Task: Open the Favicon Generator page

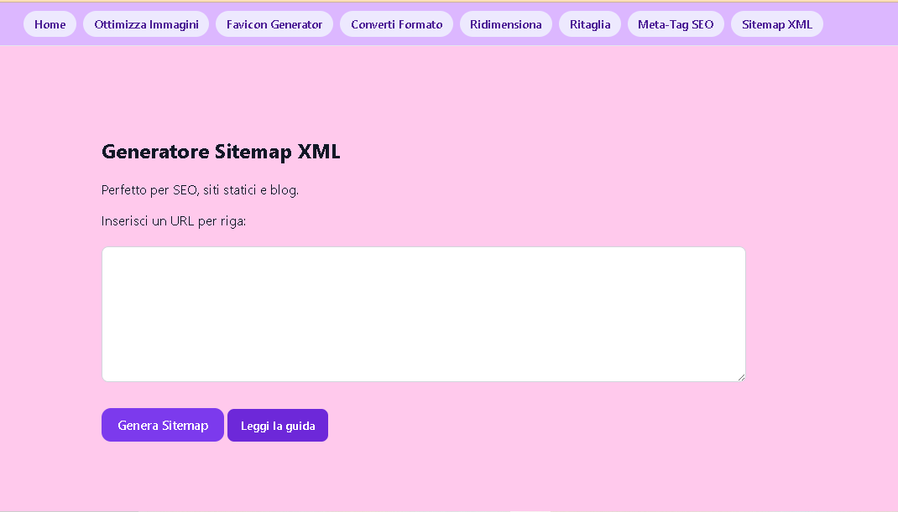Action: [274, 24]
